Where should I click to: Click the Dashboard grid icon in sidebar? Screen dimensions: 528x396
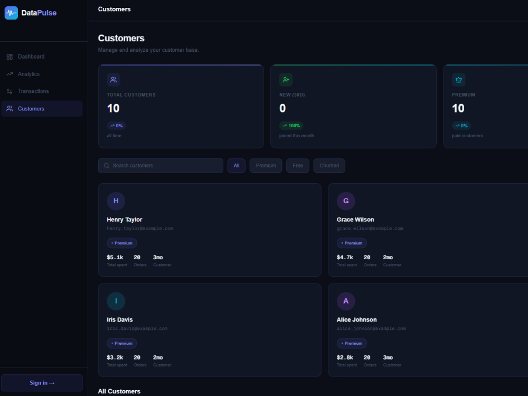point(10,56)
